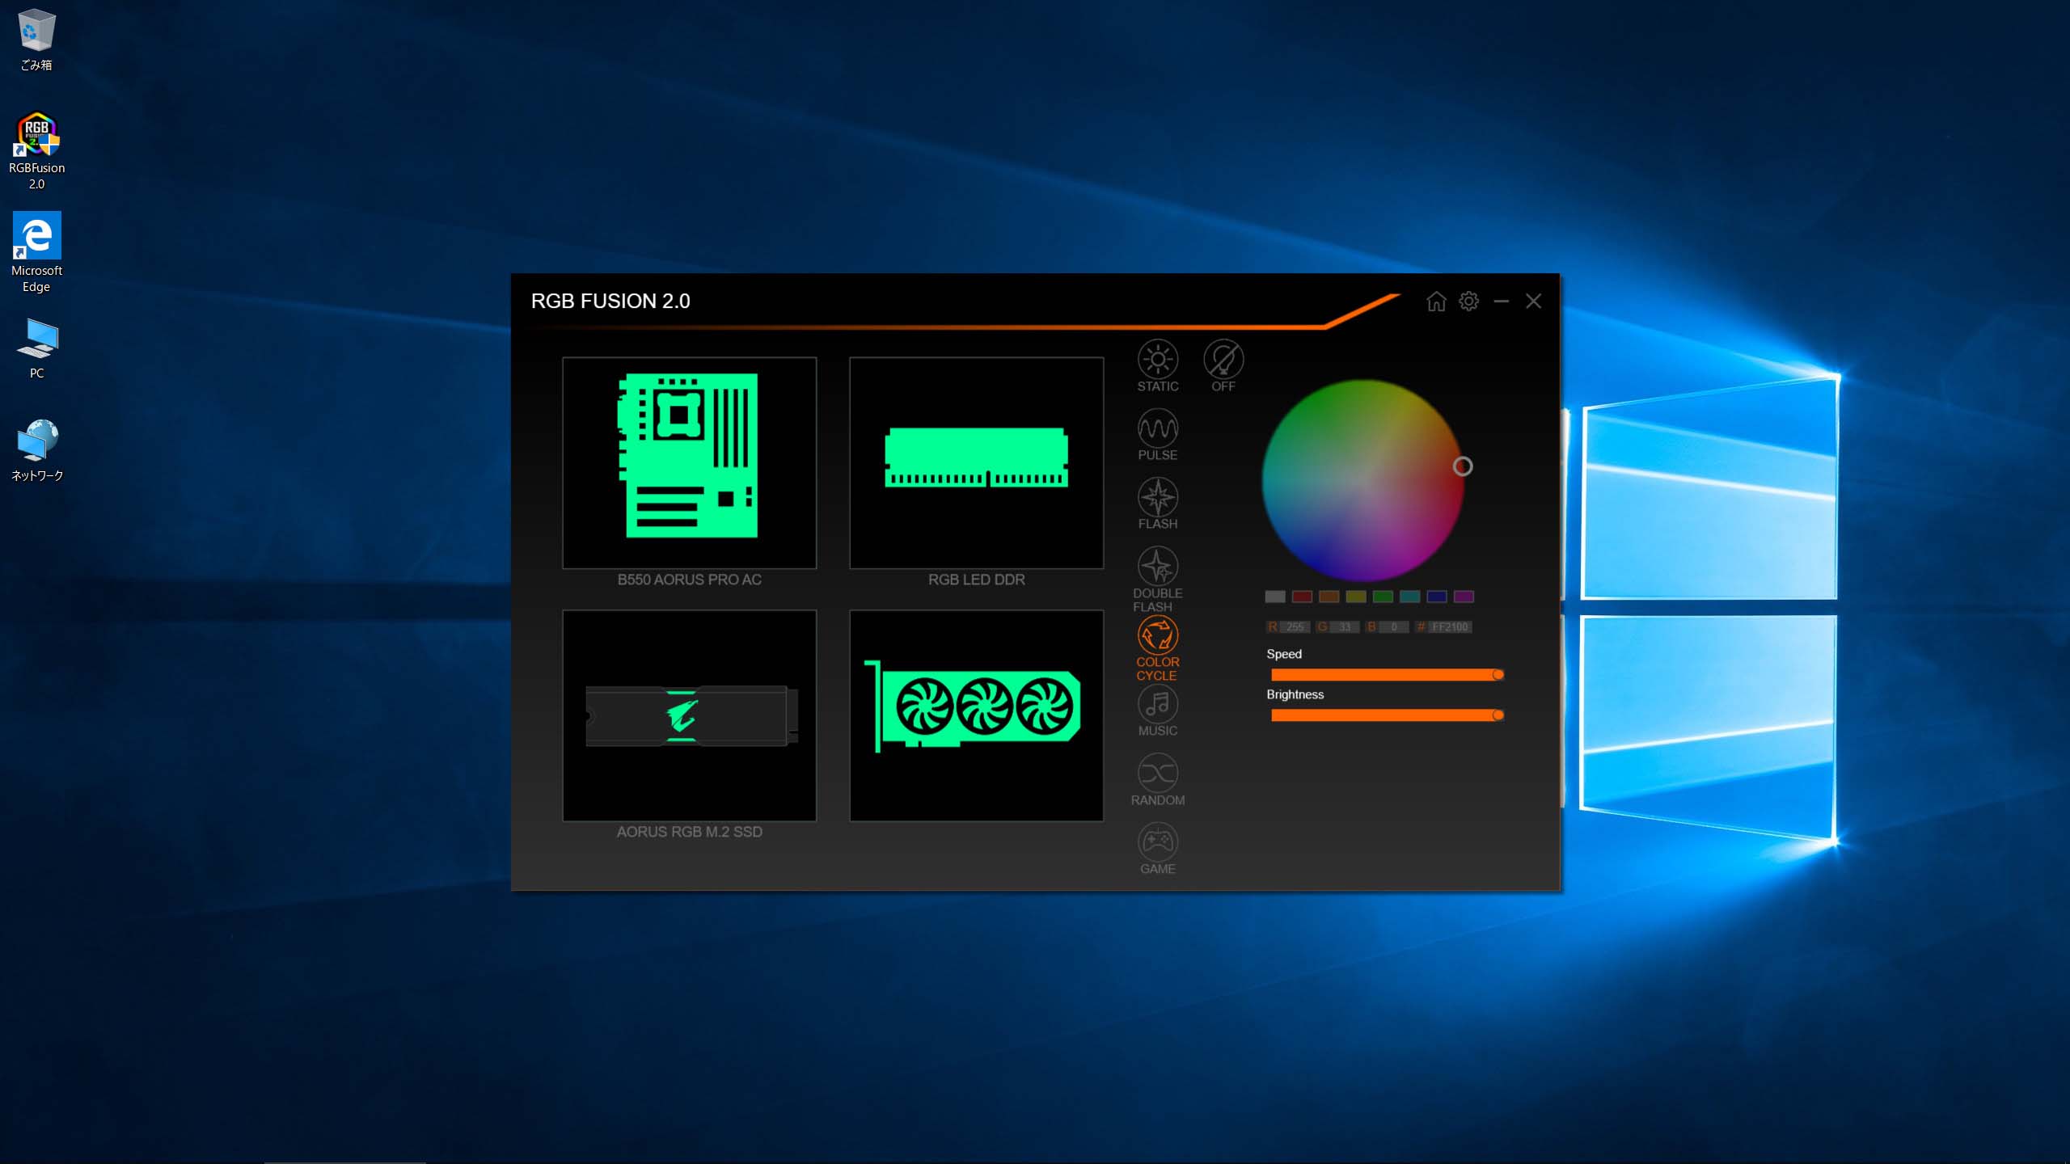Choose the PULSE lighting effect

[1157, 428]
